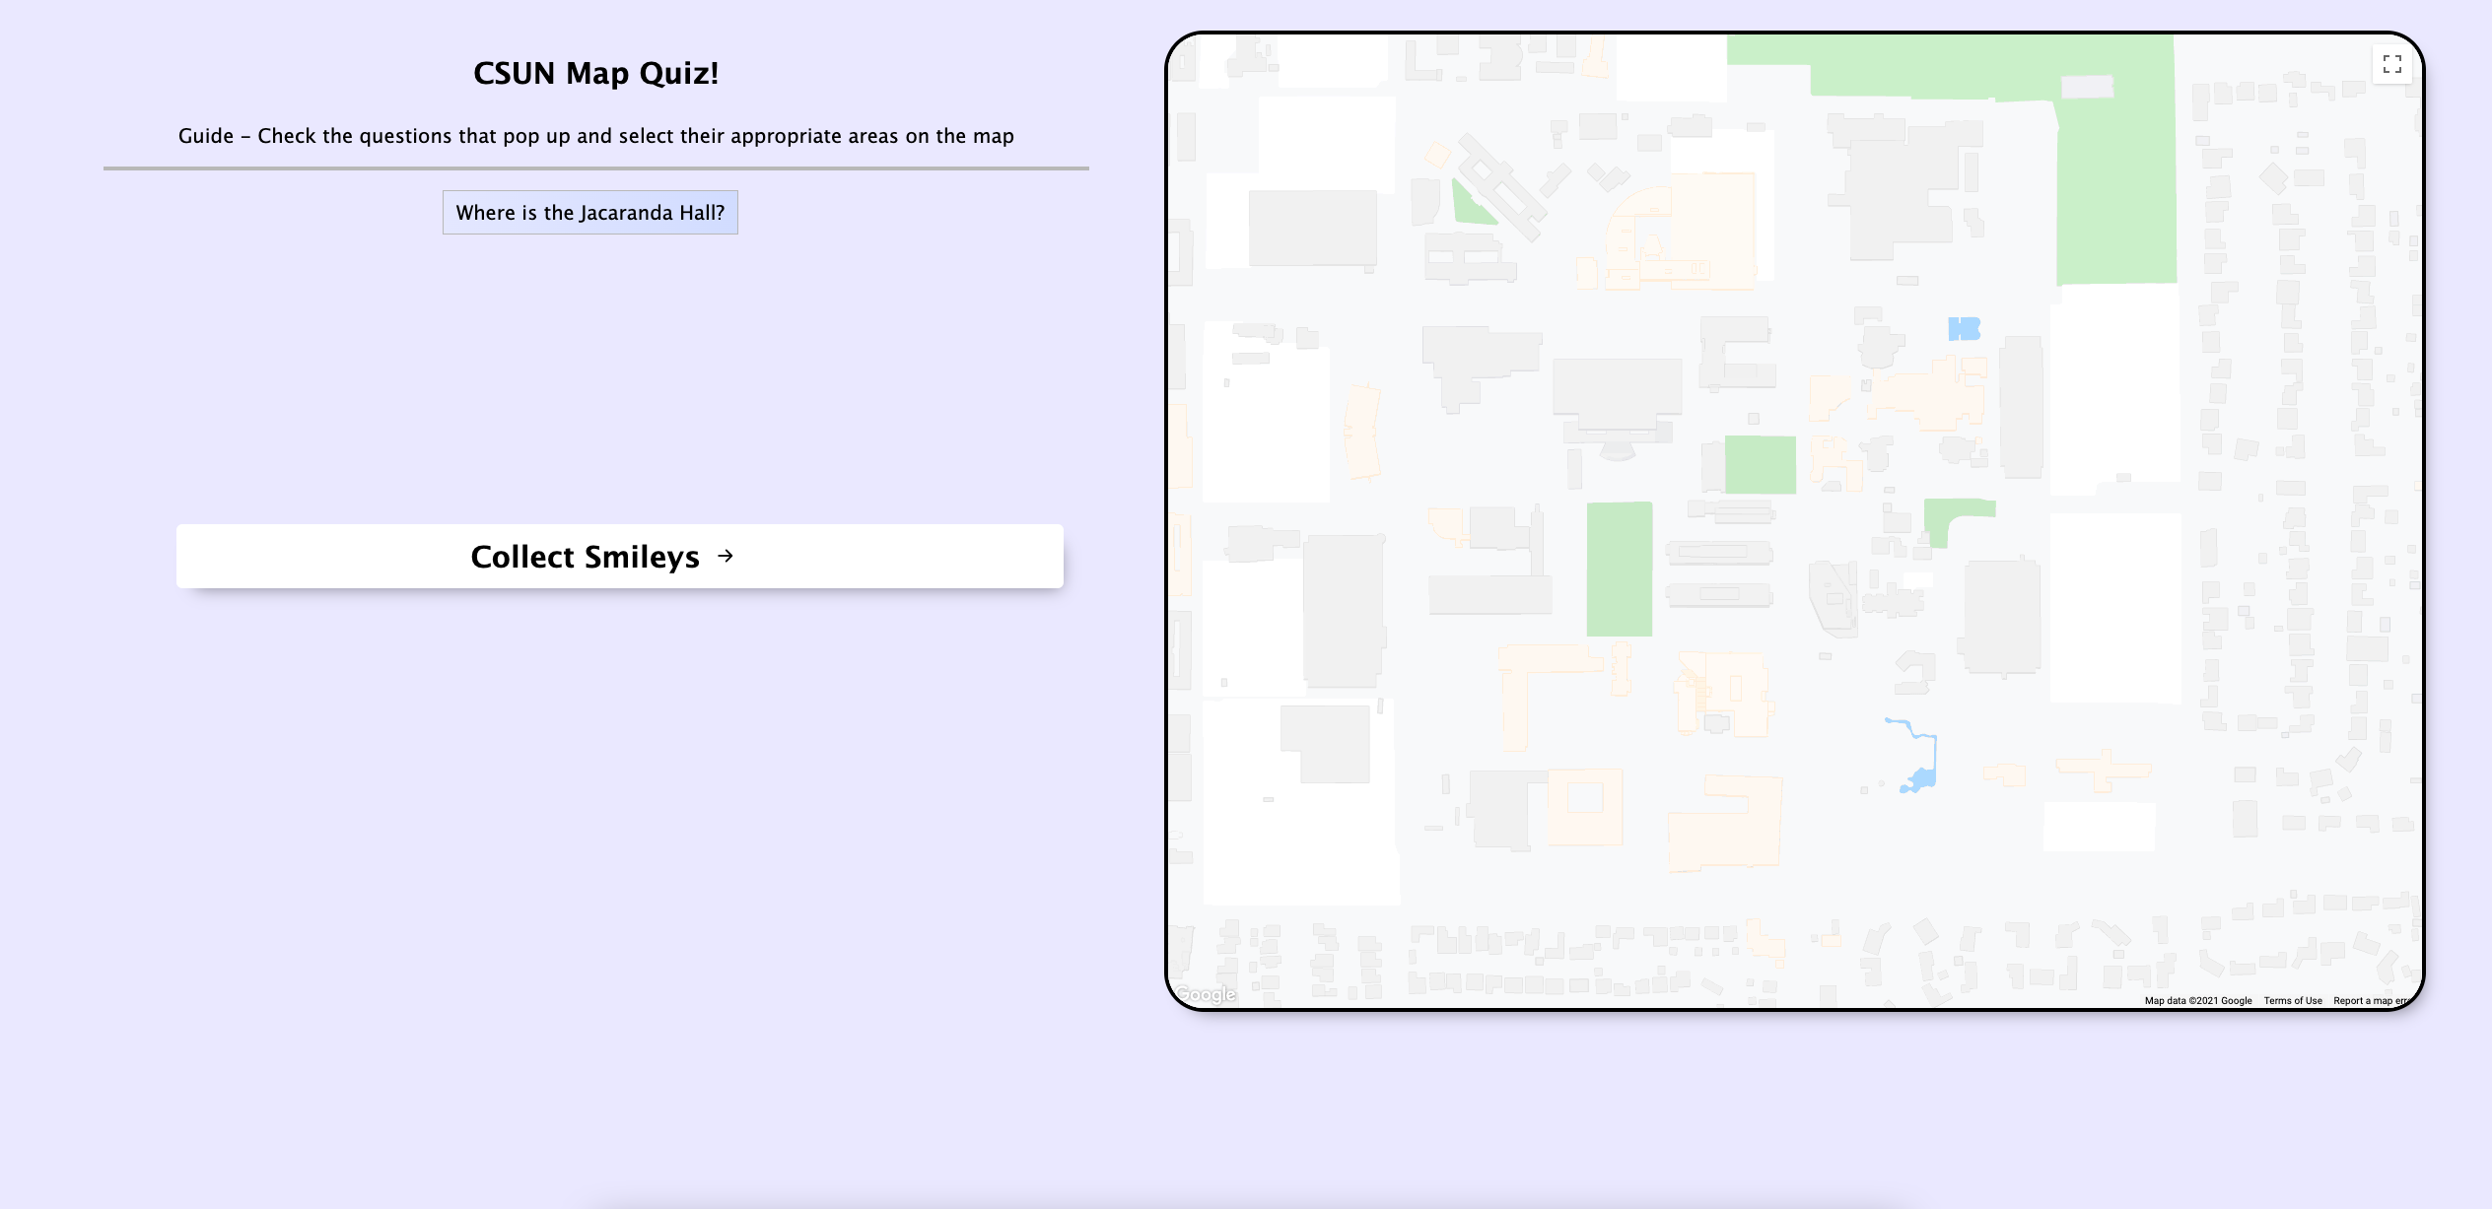Click the green triangle near top of map
The height and width of the screenshot is (1209, 2492).
(x=1468, y=202)
